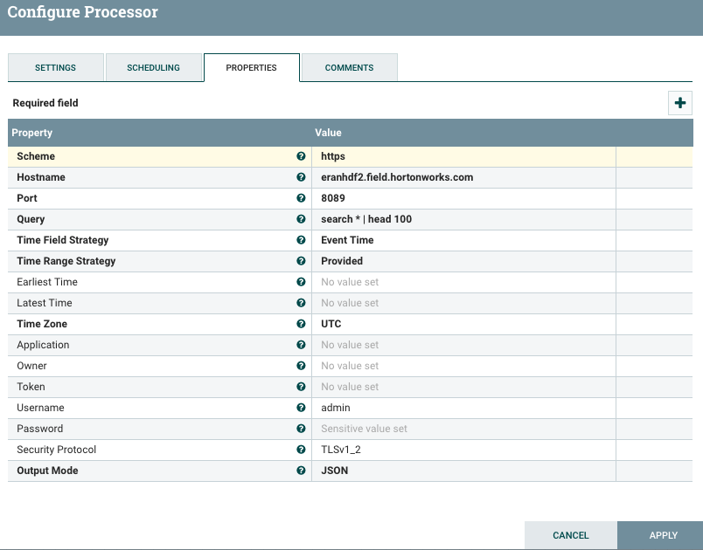View help for the Query property

pyautogui.click(x=301, y=219)
